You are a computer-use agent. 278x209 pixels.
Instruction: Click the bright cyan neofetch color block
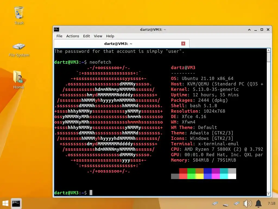224,176
